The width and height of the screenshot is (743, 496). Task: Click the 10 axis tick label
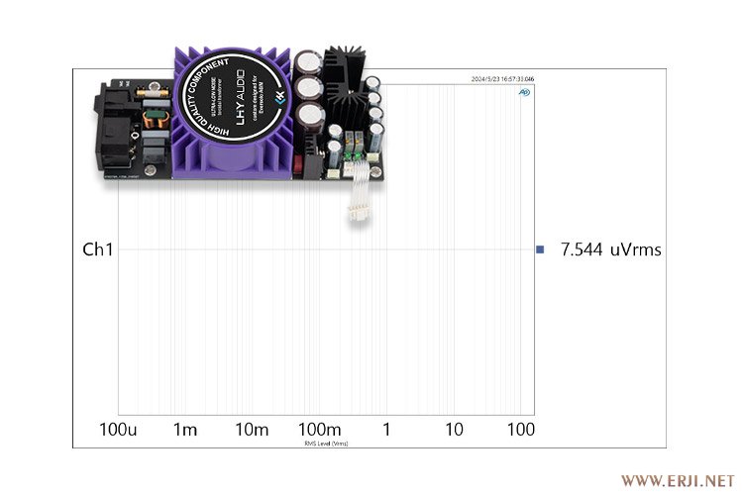(x=453, y=430)
